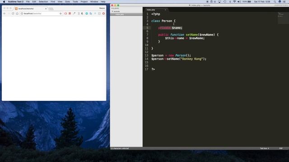Open Spotlight search in menu bar
The height and width of the screenshot is (162, 289).
pos(275,2)
